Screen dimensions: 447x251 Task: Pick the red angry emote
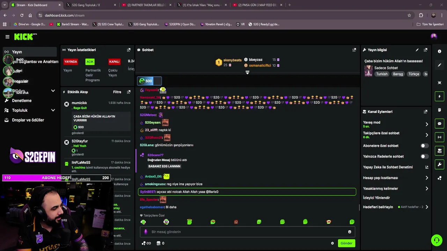[236, 222]
